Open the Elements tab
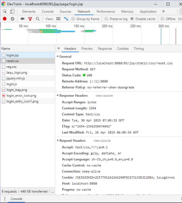Viewport: 182px width, 203px height. [x=29, y=12]
